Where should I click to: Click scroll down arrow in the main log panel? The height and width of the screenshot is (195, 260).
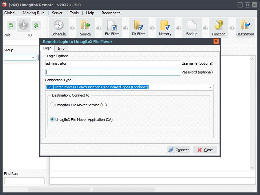(253, 168)
